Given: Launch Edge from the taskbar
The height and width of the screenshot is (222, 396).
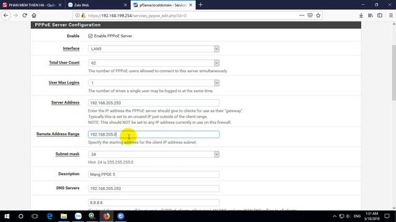Looking at the screenshot, I should pos(49,216).
